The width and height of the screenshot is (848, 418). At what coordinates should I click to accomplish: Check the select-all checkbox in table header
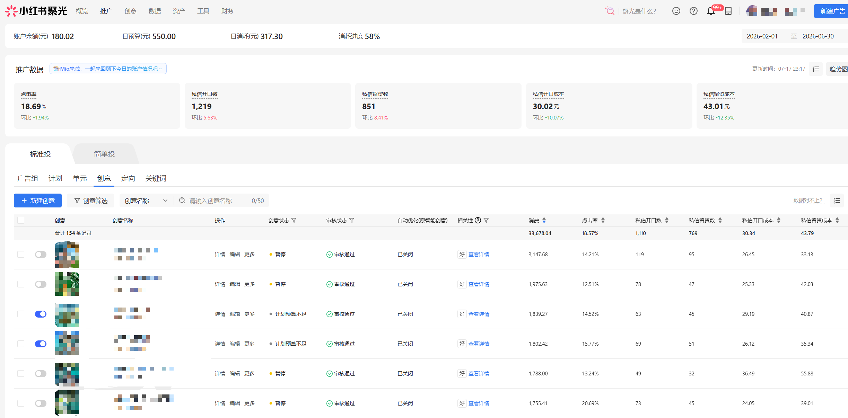click(21, 220)
